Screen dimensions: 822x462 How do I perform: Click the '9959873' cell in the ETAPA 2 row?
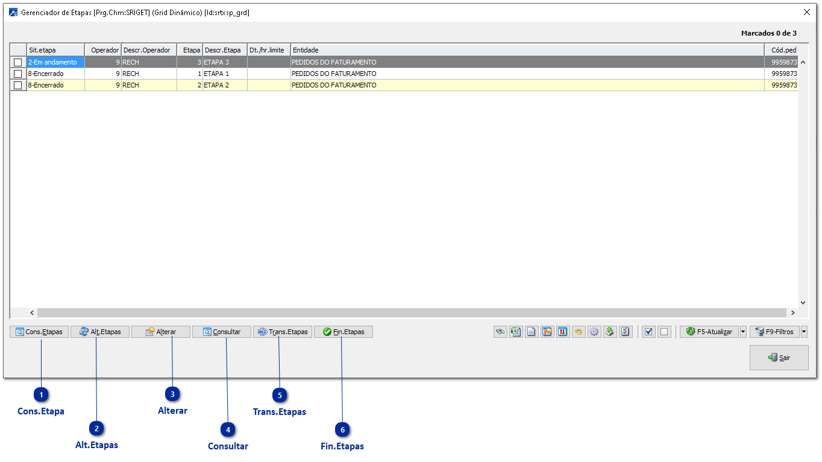pyautogui.click(x=782, y=85)
